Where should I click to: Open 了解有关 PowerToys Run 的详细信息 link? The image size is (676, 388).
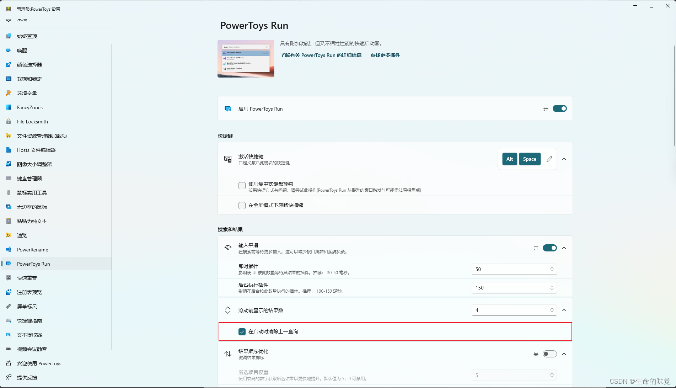(x=321, y=55)
